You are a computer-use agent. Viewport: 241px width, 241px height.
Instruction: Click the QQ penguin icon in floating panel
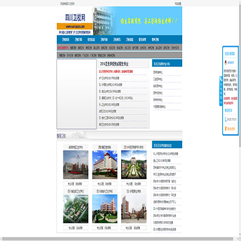coord(226,63)
